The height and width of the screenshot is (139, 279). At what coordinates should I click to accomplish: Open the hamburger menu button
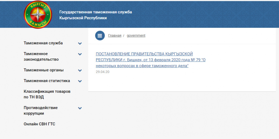[x=100, y=36]
